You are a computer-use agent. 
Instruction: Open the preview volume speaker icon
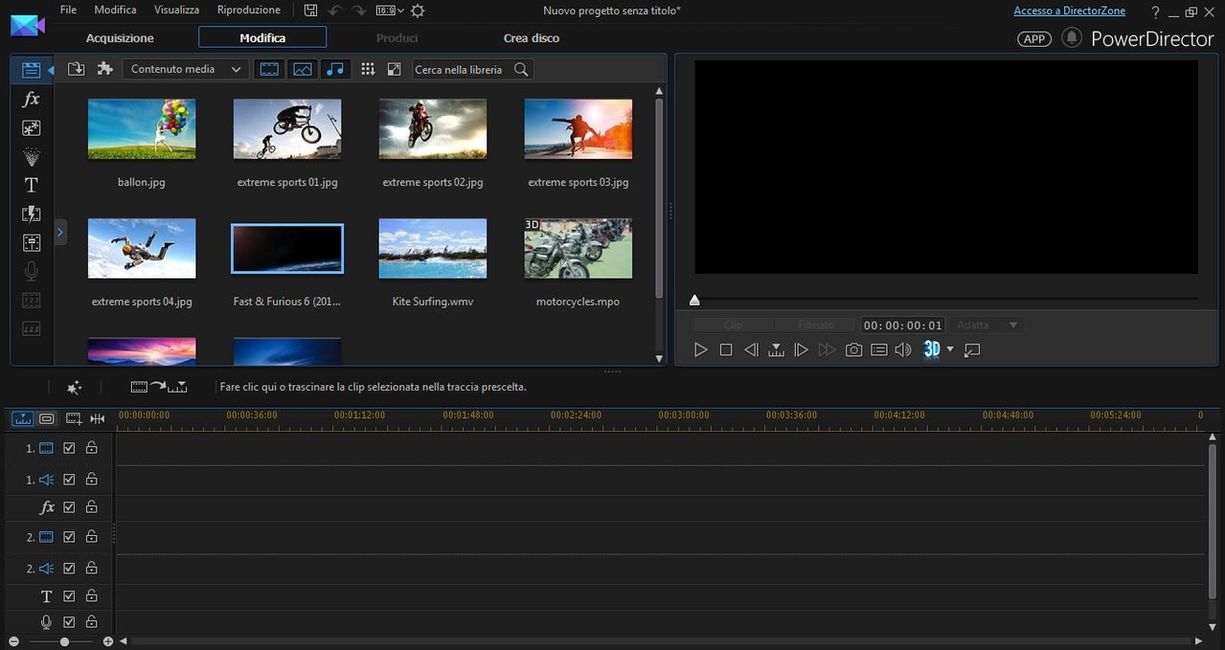(x=902, y=350)
